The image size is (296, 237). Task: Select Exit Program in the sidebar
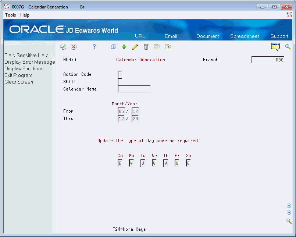coord(18,75)
